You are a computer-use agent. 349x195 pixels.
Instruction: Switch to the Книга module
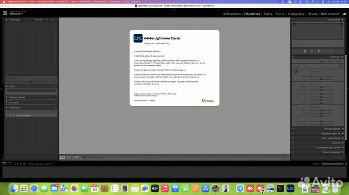(x=280, y=14)
